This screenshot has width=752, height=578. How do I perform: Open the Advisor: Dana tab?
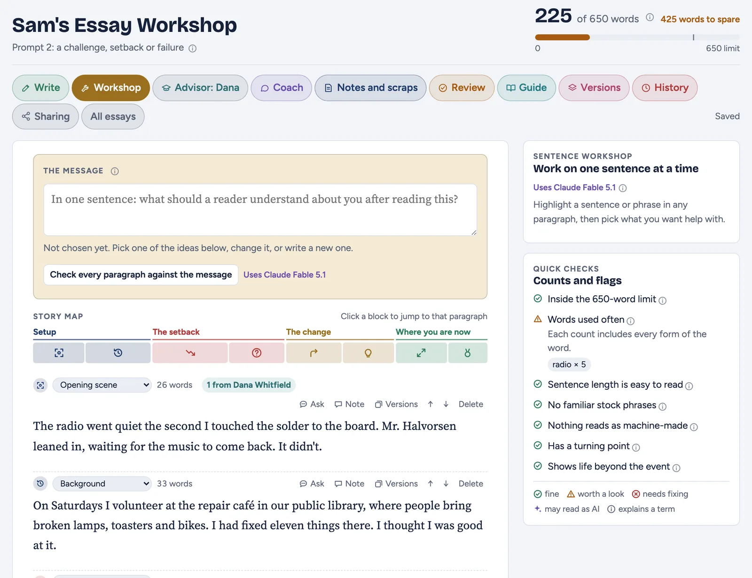pyautogui.click(x=200, y=88)
